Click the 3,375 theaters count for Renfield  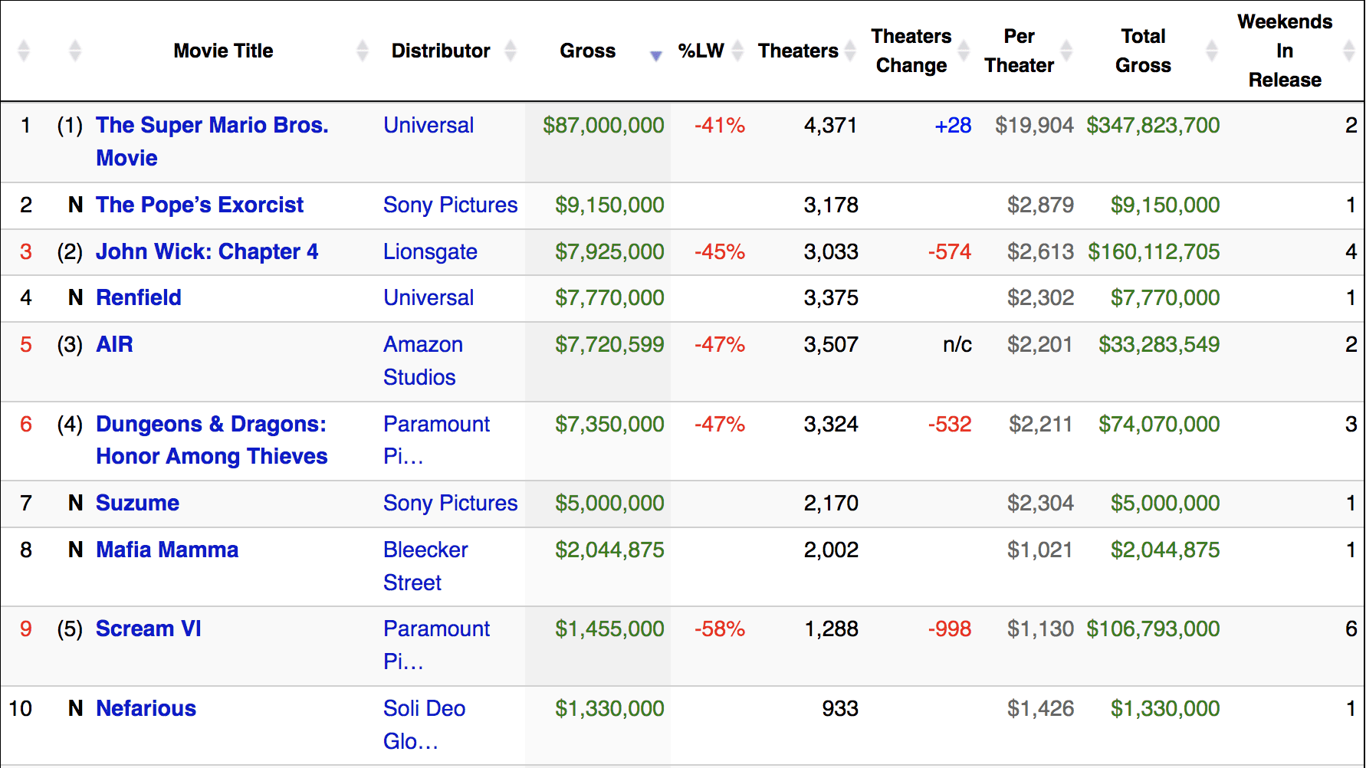tap(831, 297)
